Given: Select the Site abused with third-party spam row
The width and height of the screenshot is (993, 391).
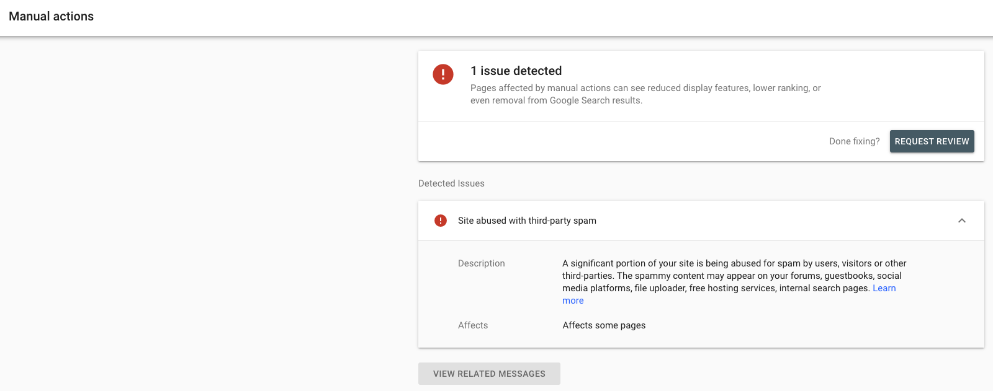Looking at the screenshot, I should 701,221.
